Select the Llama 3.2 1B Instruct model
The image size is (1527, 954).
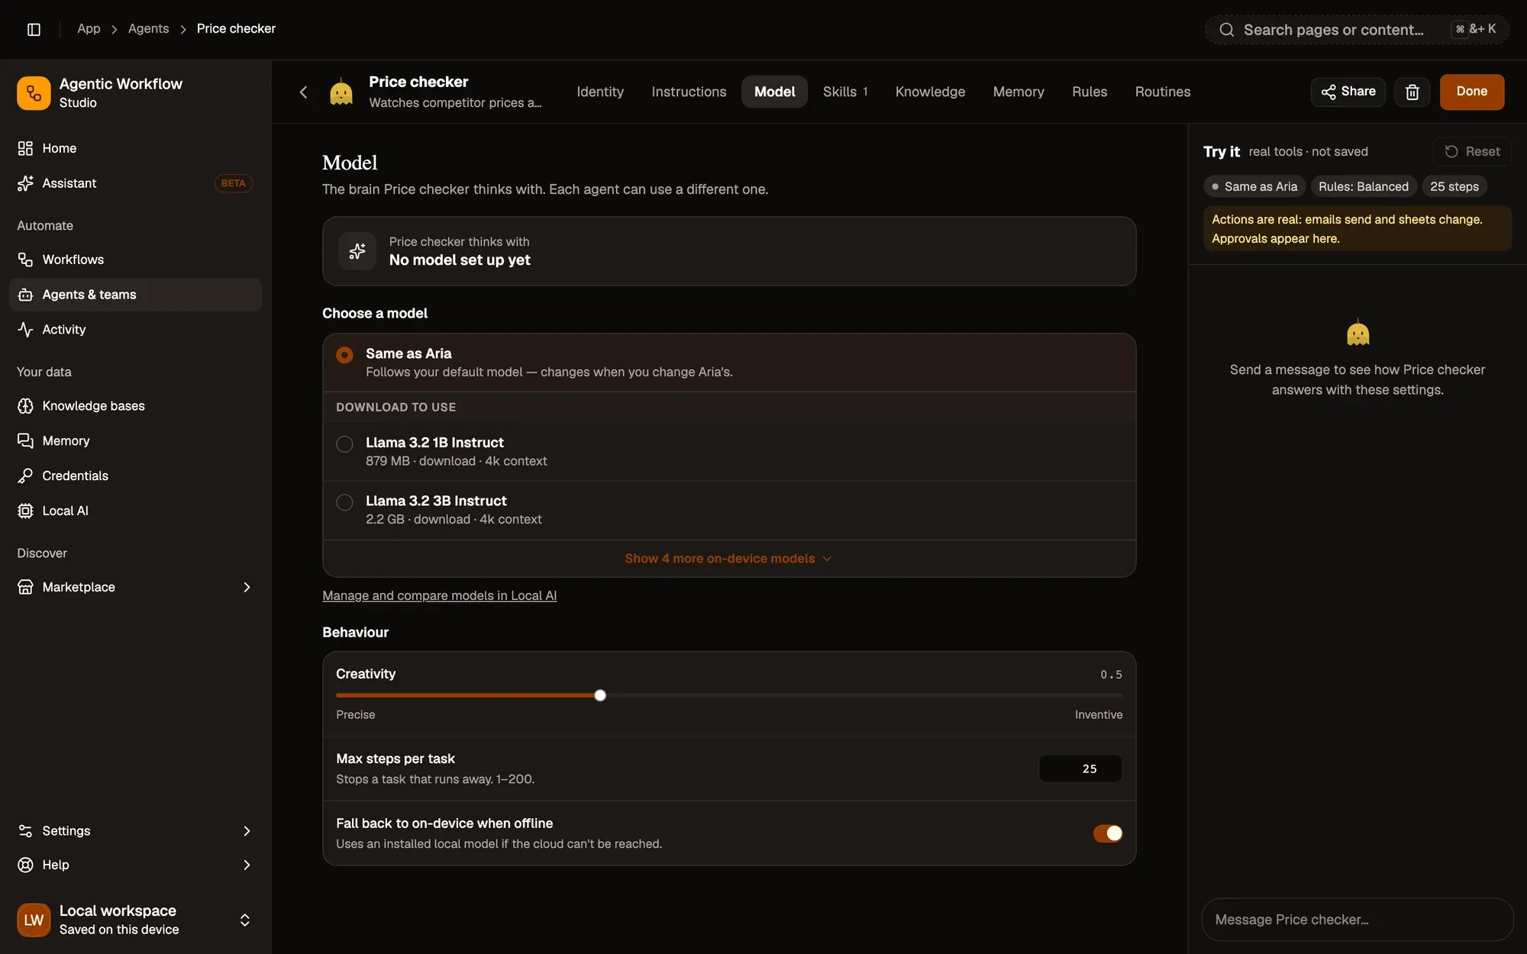(729, 451)
